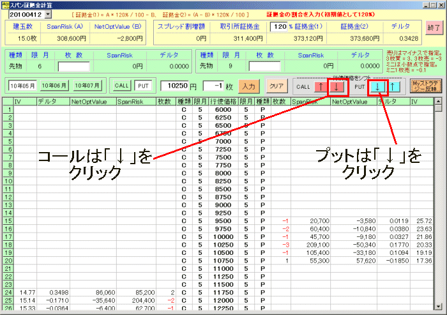447x315 pixels.
Task: Click call SpanRisk cell 204,400
Action: pyautogui.click(x=136, y=300)
